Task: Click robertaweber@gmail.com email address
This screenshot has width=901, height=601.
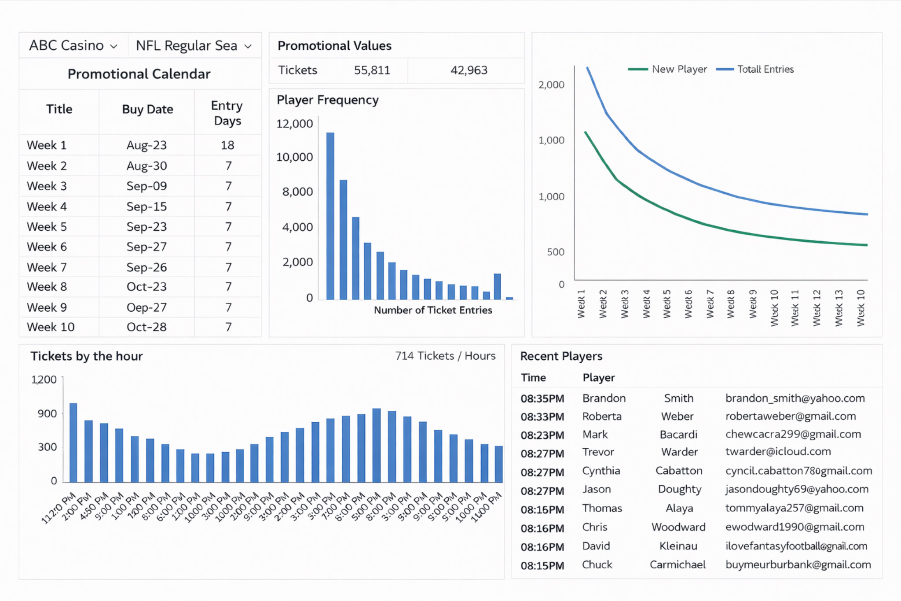Action: click(x=790, y=416)
